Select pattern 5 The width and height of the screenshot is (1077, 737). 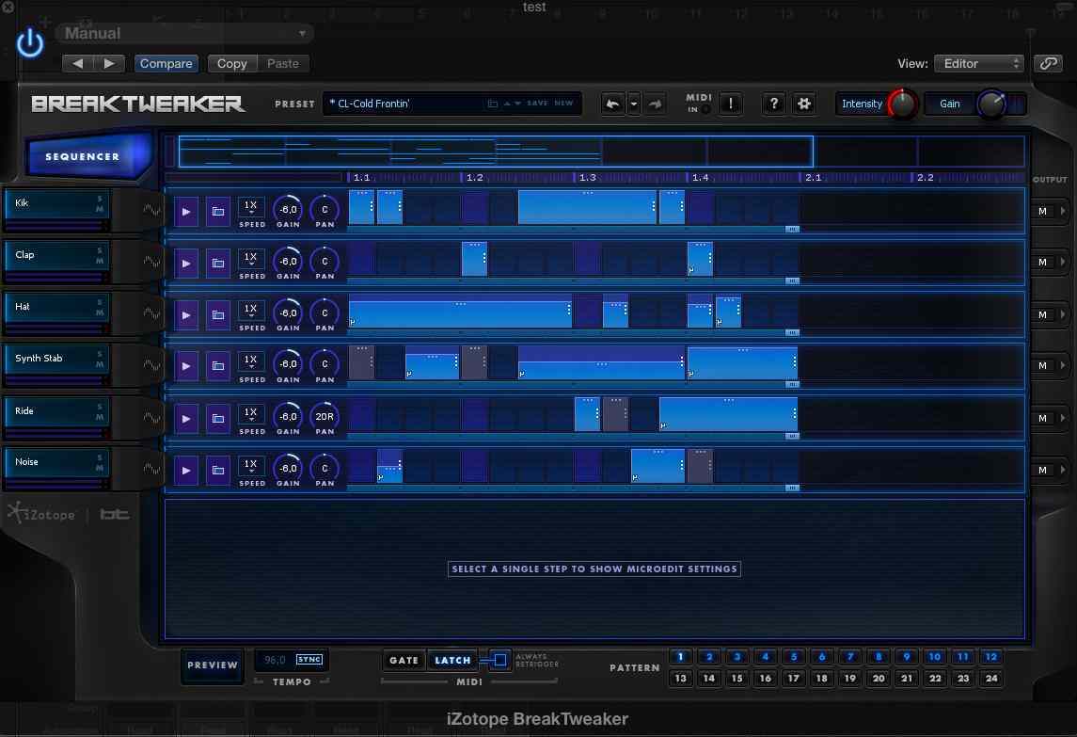click(x=793, y=657)
